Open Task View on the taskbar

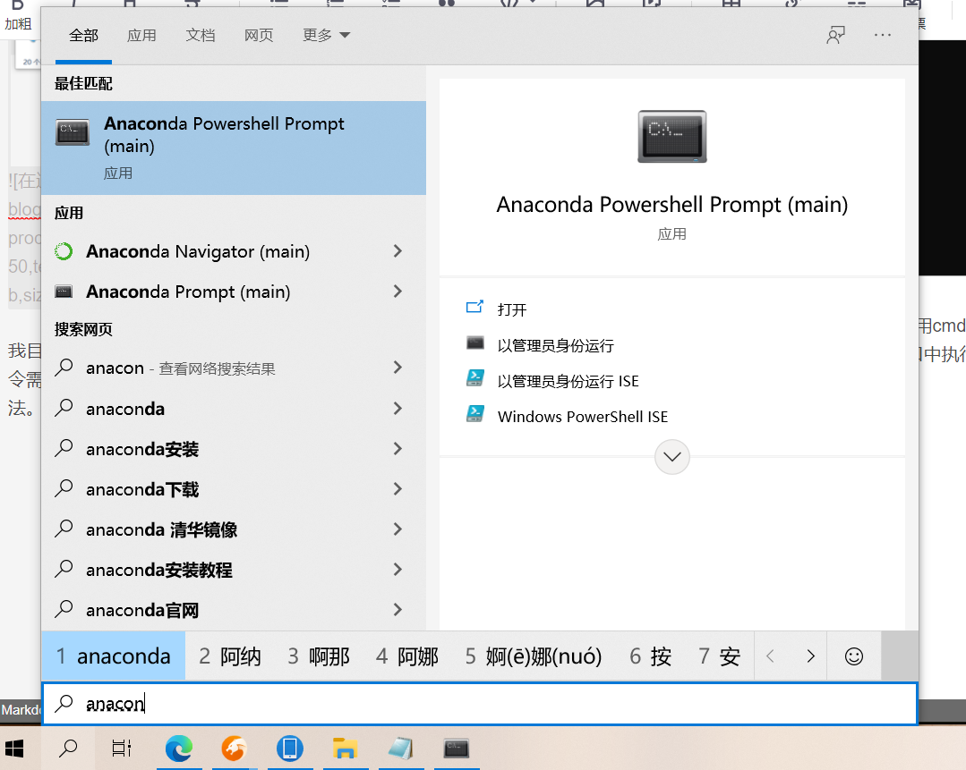pyautogui.click(x=122, y=748)
